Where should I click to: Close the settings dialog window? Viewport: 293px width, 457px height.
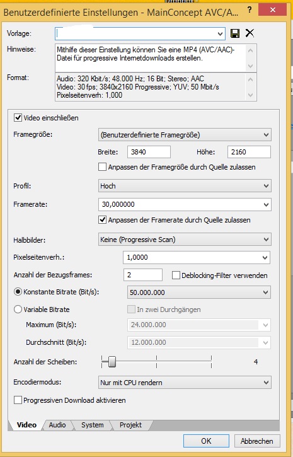pyautogui.click(x=273, y=10)
